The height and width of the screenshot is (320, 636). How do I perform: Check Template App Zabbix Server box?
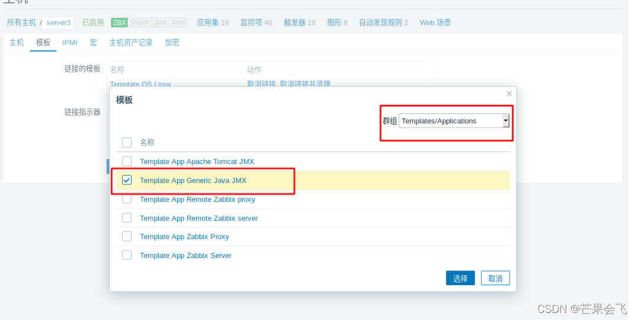127,255
